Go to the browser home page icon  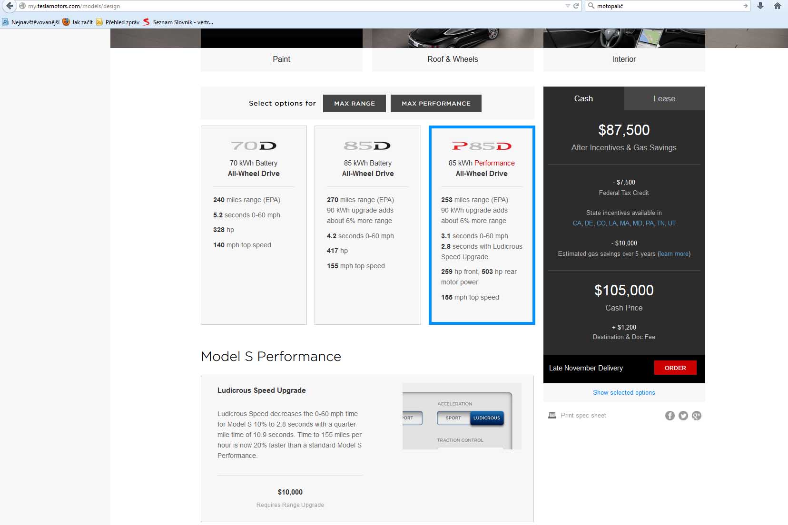(778, 6)
